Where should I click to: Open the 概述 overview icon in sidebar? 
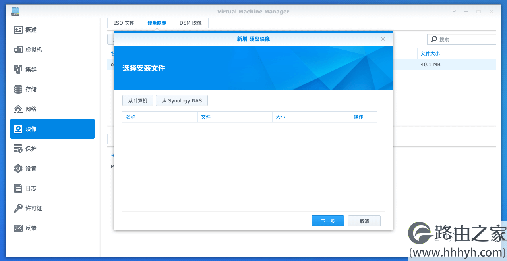[x=18, y=30]
